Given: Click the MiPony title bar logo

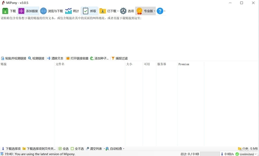Looking at the screenshot, I should click(x=3, y=3).
